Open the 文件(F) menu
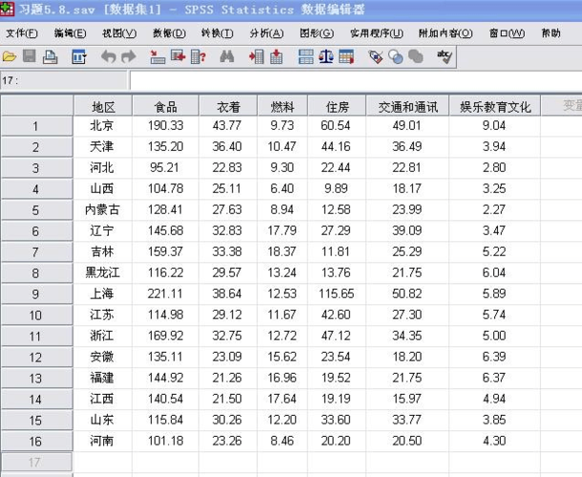 (x=22, y=33)
